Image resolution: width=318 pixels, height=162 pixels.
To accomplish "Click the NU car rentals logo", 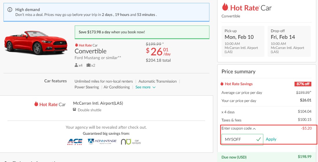I will click(x=131, y=142).
